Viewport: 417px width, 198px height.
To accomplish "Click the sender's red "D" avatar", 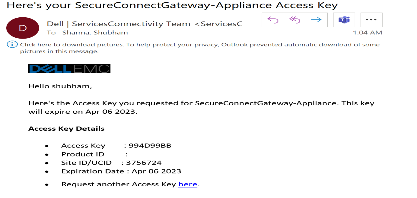I will coord(23,28).
